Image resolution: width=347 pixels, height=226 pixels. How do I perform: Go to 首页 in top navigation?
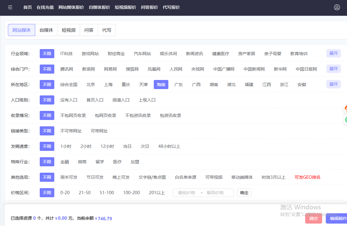point(28,7)
